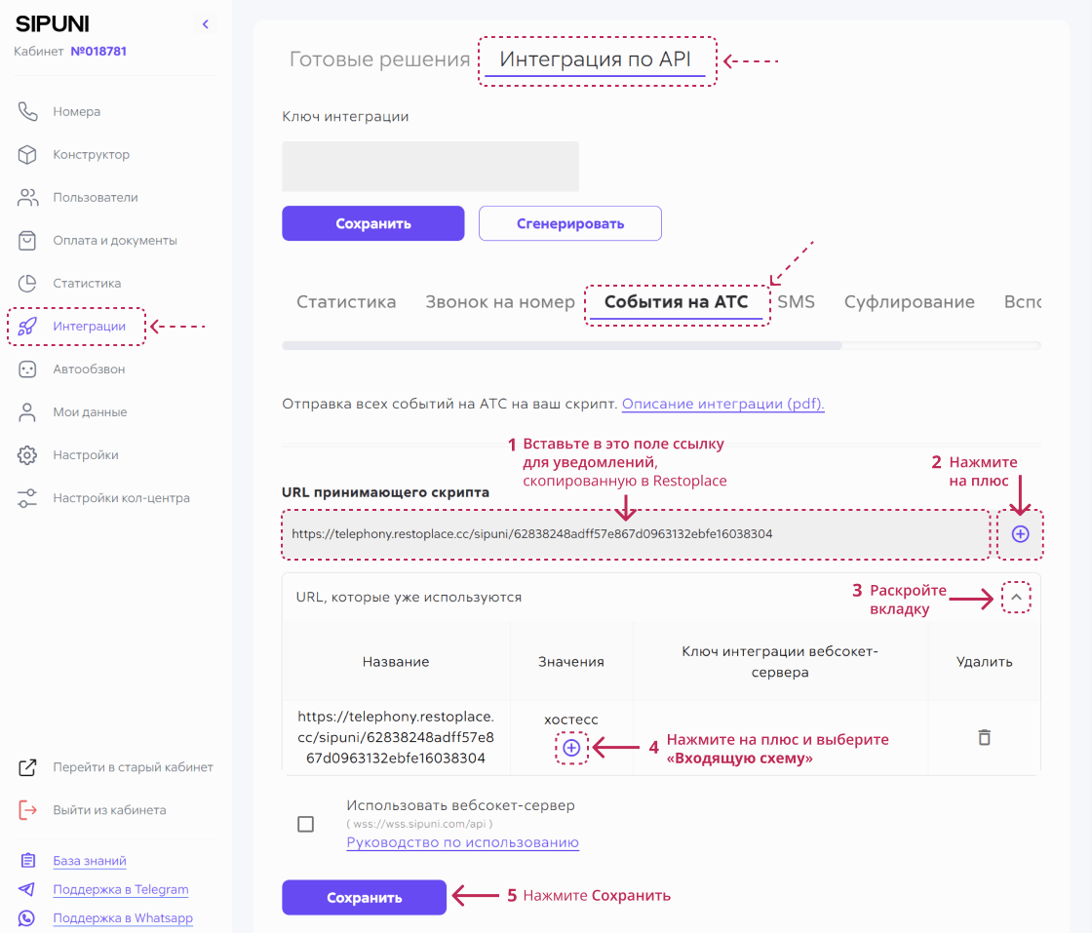Collapse the URL list with the chevron
This screenshot has width=1092, height=933.
pyautogui.click(x=1017, y=596)
